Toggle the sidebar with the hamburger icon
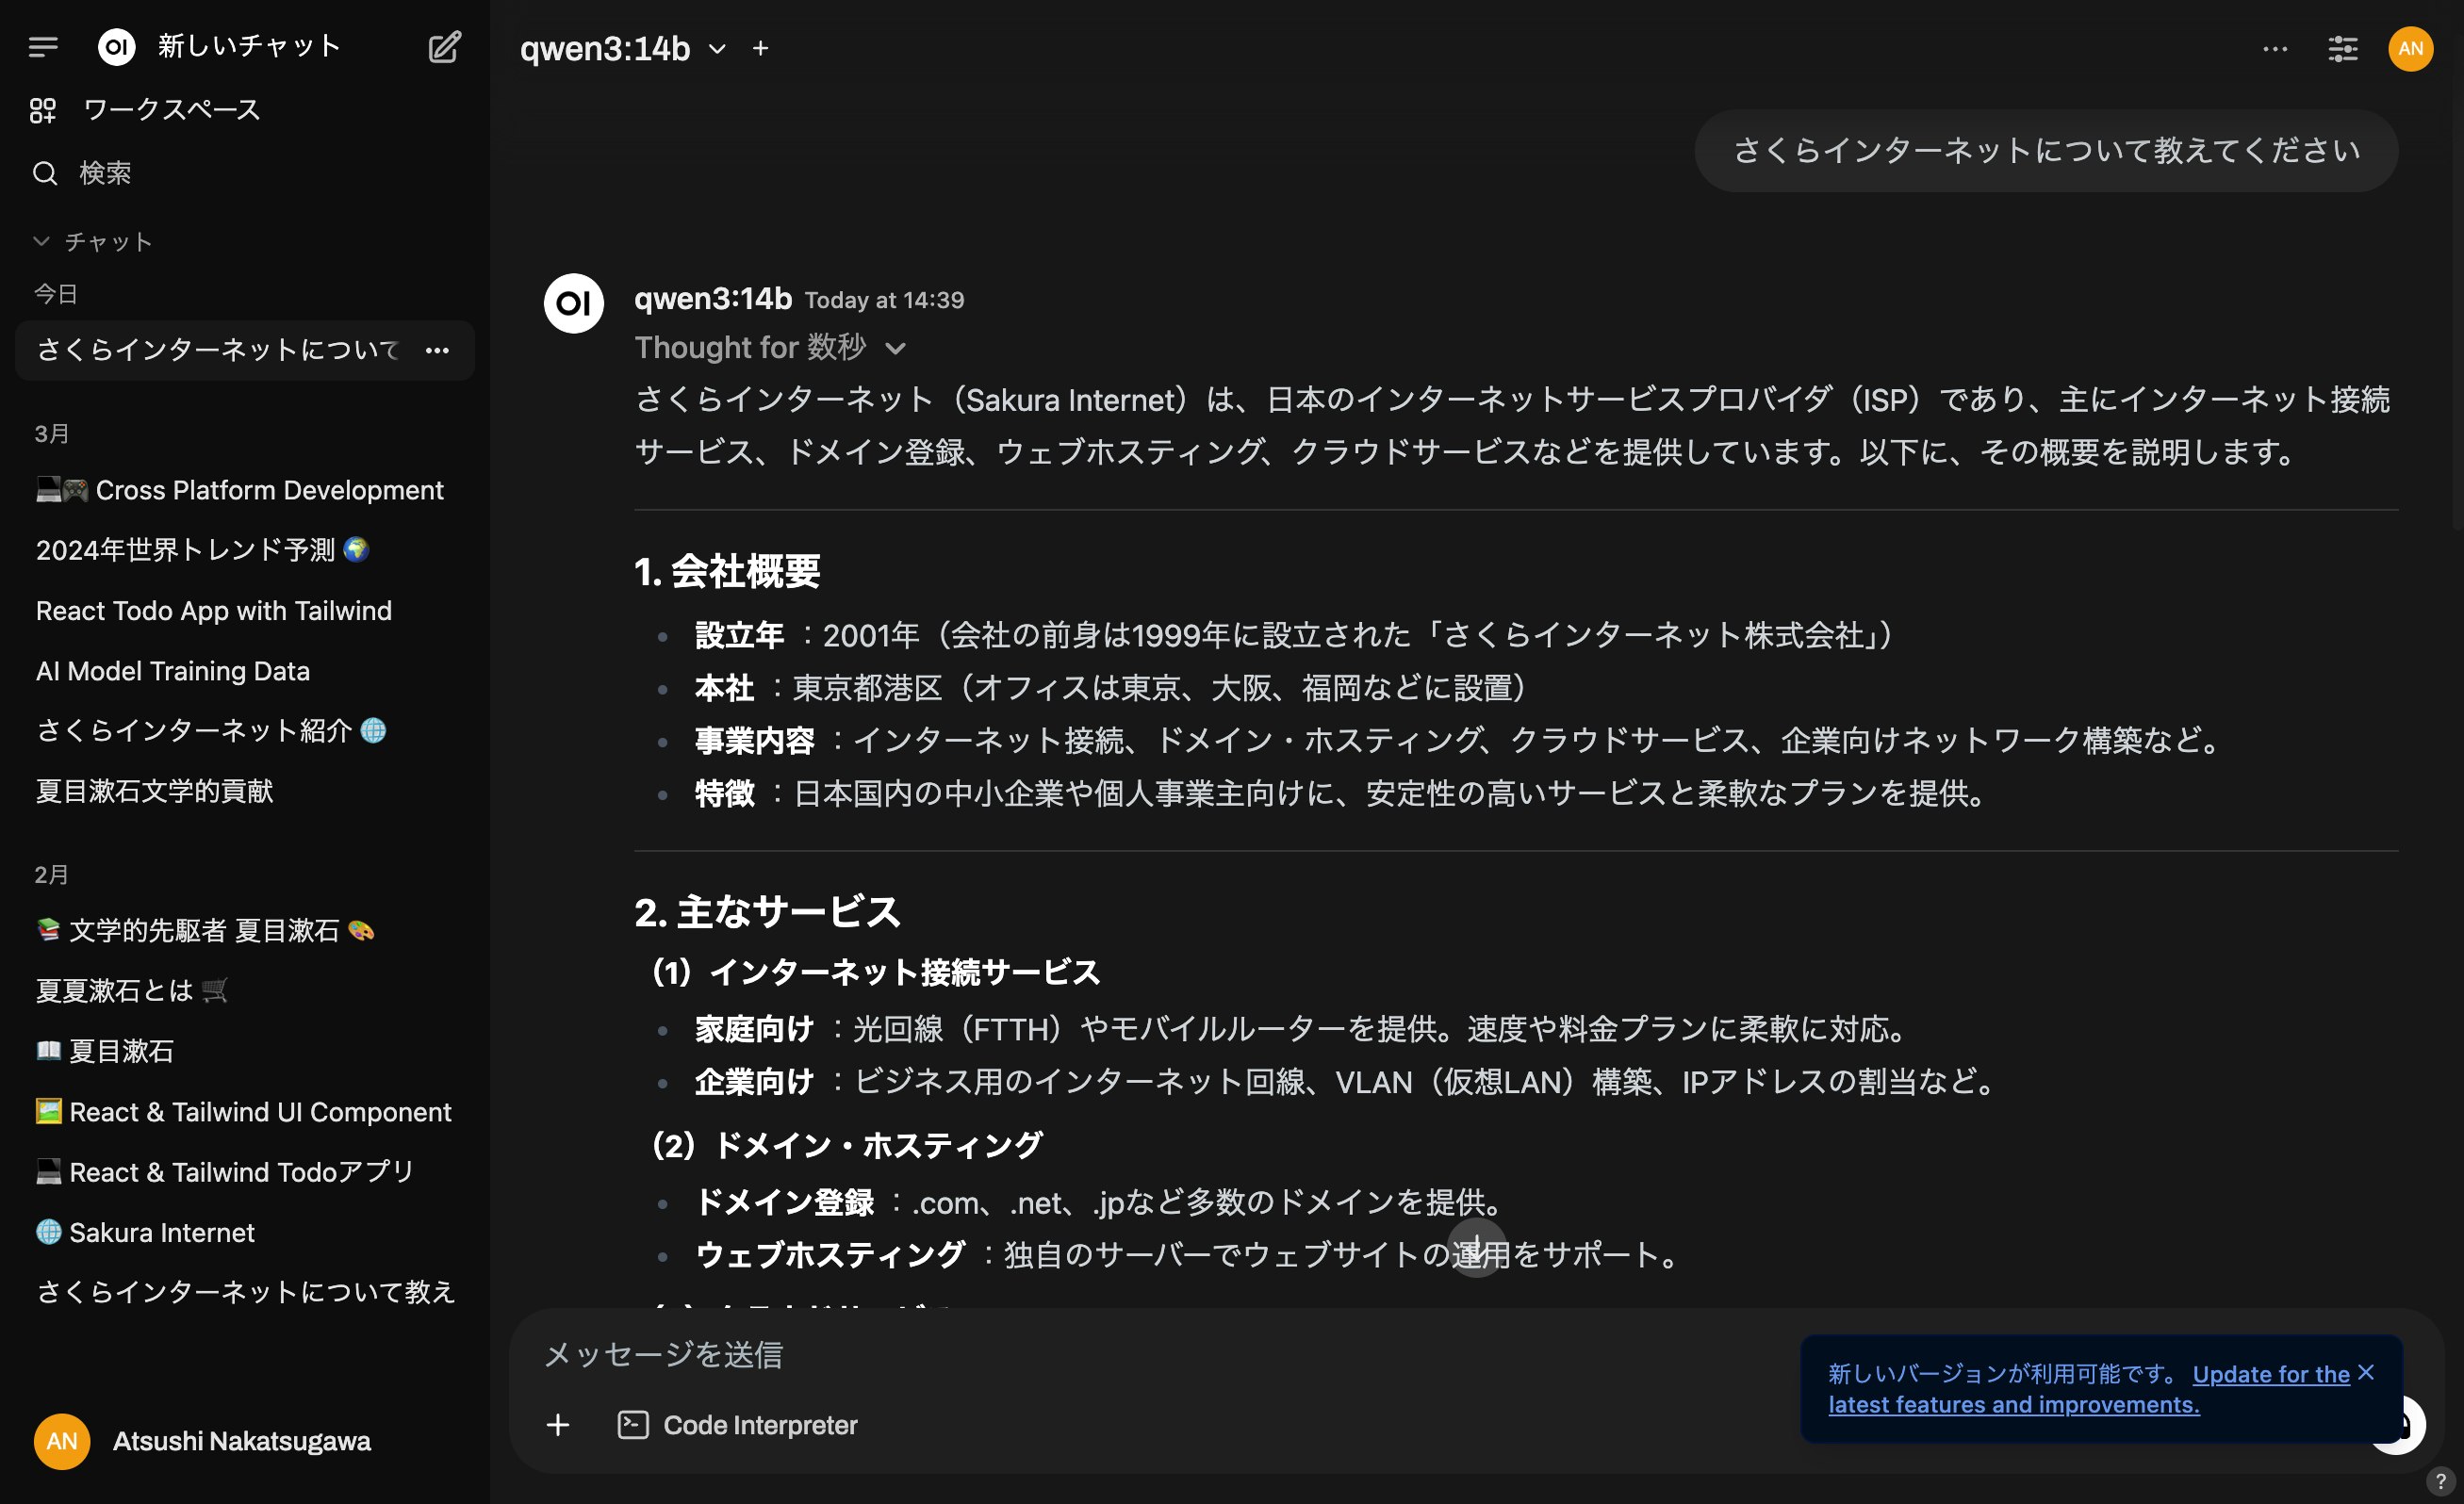 44,47
